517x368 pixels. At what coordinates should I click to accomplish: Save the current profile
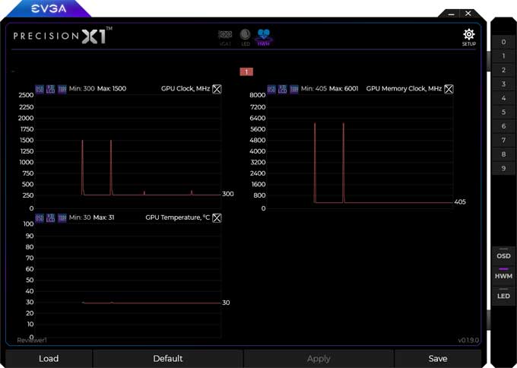438,359
